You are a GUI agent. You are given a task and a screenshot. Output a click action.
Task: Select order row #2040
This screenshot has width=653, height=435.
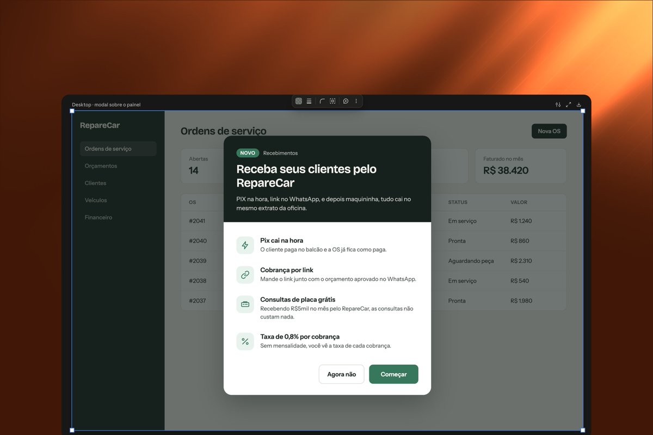click(x=373, y=241)
